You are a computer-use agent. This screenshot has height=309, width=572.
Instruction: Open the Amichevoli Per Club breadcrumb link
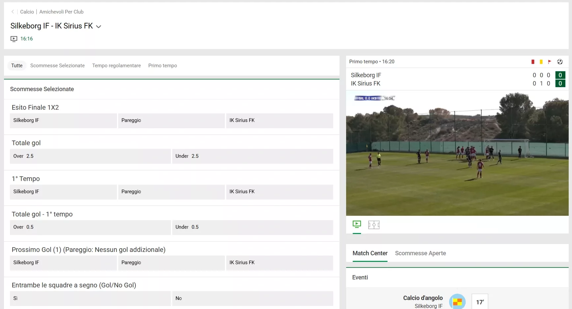coord(61,12)
